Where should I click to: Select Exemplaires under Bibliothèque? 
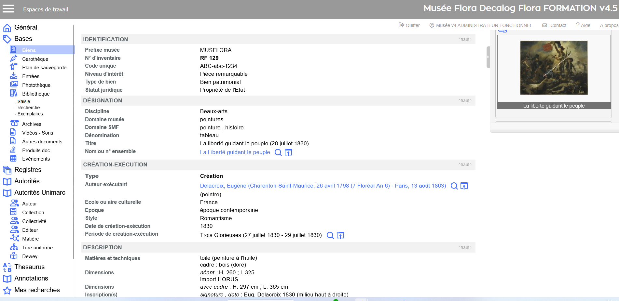[30, 114]
